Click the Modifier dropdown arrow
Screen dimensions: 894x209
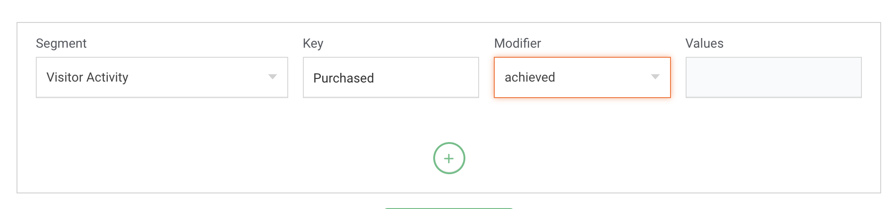point(655,77)
